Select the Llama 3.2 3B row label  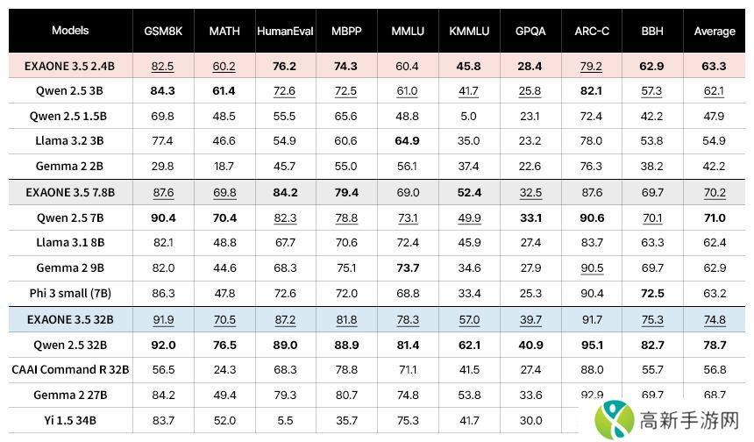coord(70,141)
